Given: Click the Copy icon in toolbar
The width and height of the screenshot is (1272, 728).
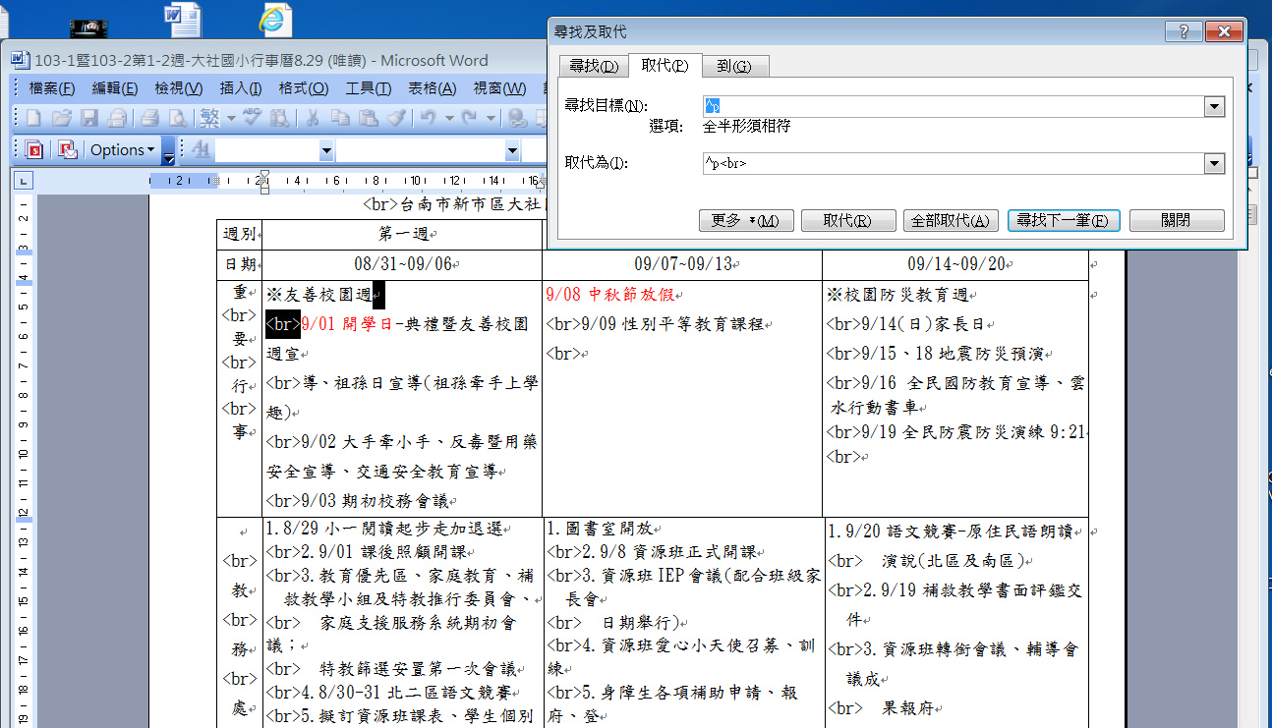Looking at the screenshot, I should (x=340, y=119).
